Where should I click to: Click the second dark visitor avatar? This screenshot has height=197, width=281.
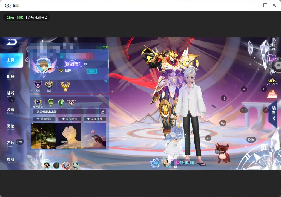pos(56,165)
